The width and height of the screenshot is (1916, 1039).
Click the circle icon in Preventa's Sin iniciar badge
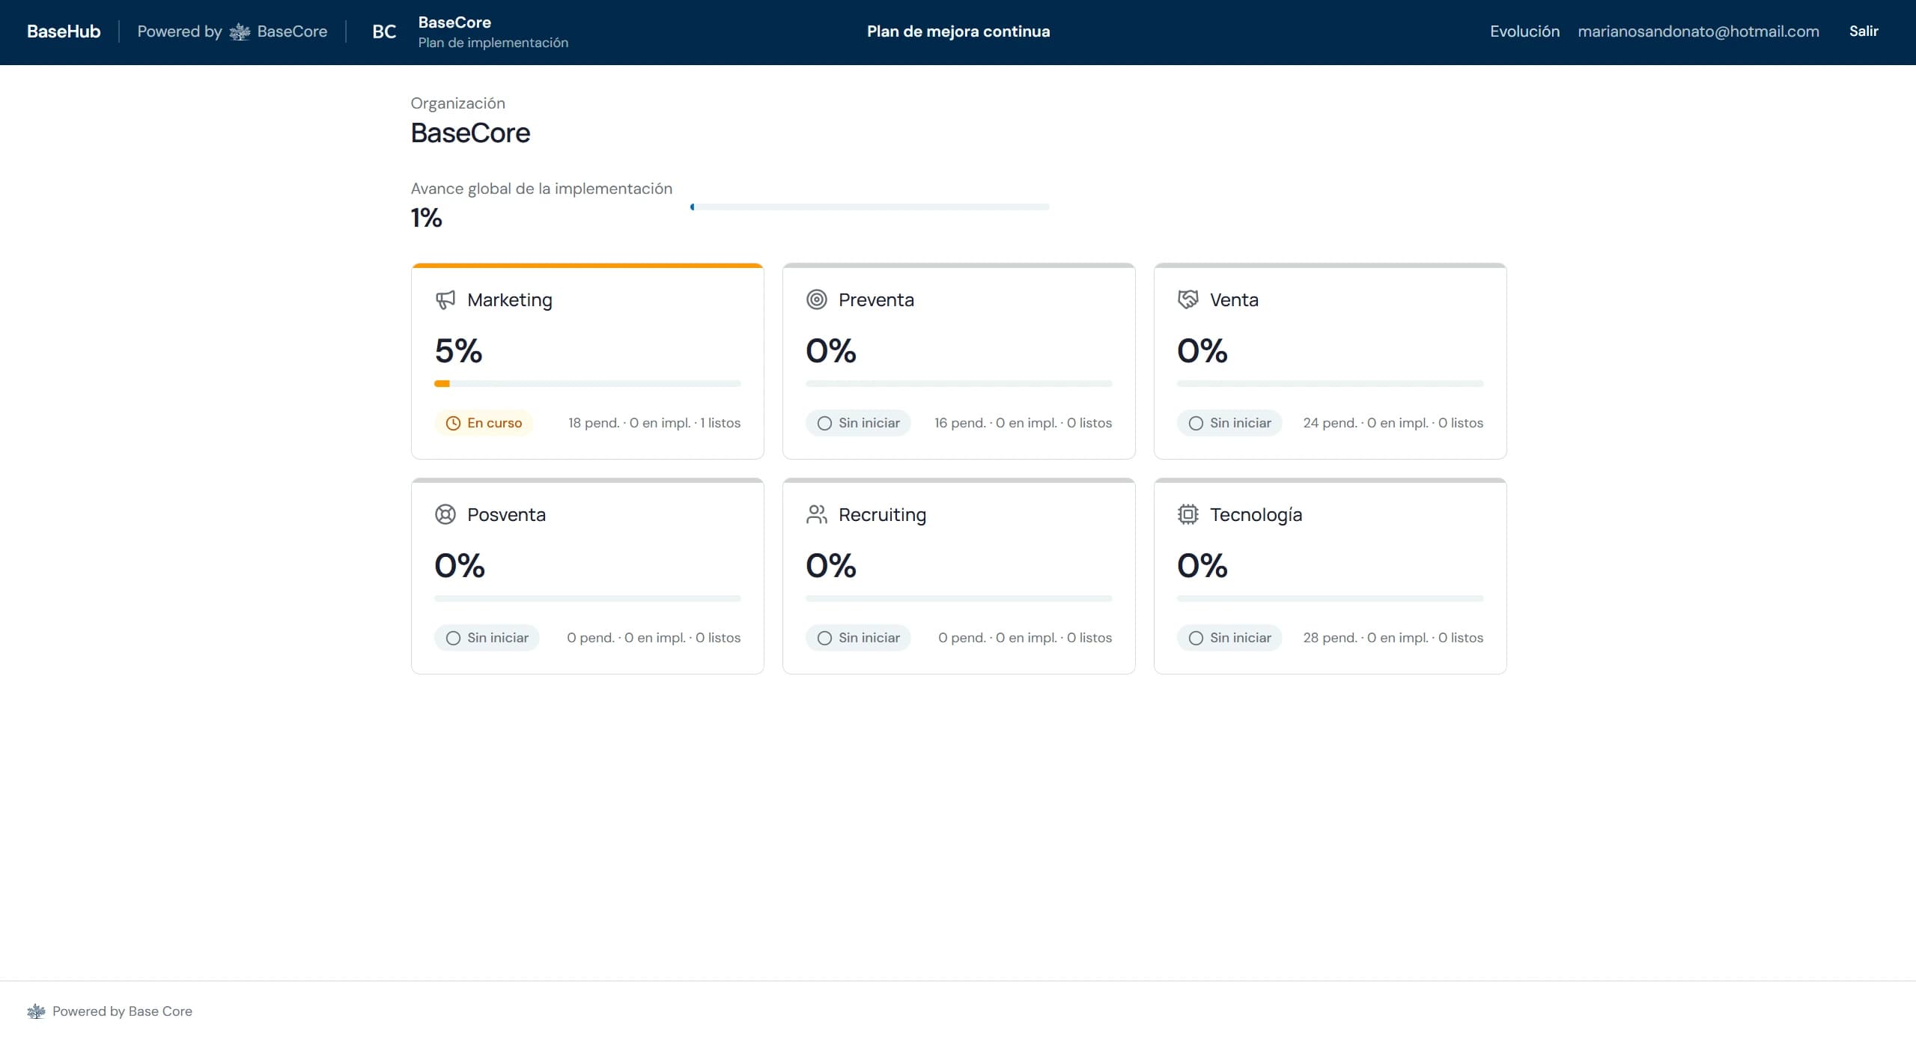[x=824, y=424]
